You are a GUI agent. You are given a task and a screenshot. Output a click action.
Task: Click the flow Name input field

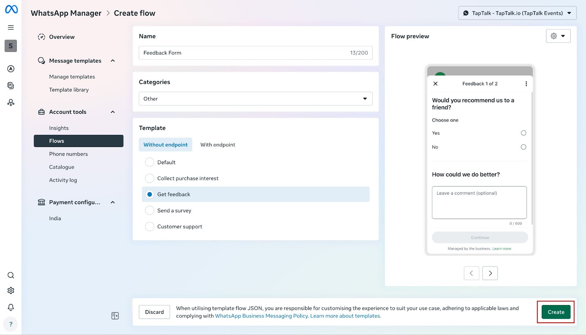256,53
